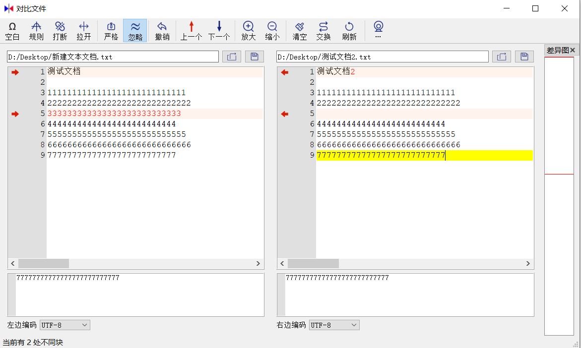Click the 撤销 undo icon
This screenshot has width=581, height=348.
coord(162,31)
